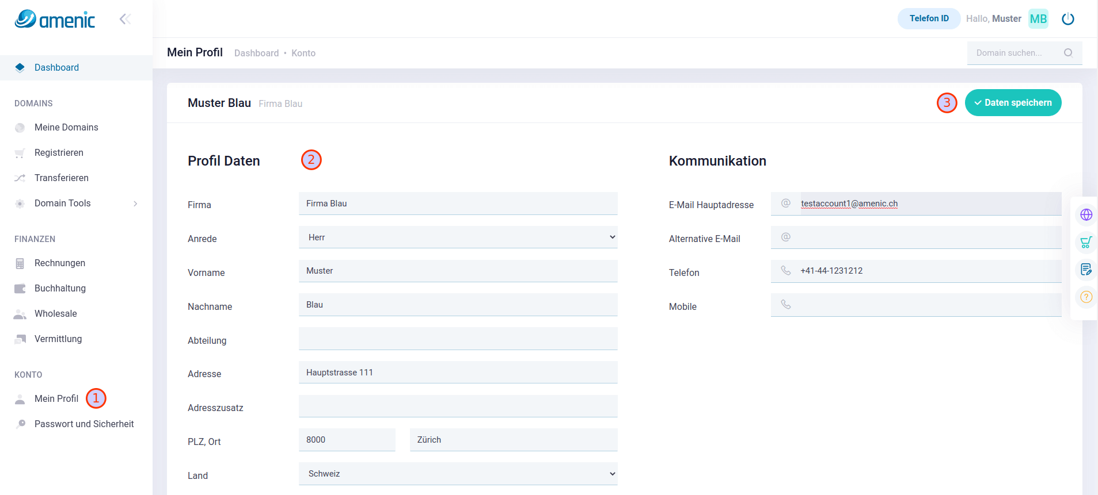Follow the Dashboard breadcrumb link
1098x495 pixels.
click(256, 53)
